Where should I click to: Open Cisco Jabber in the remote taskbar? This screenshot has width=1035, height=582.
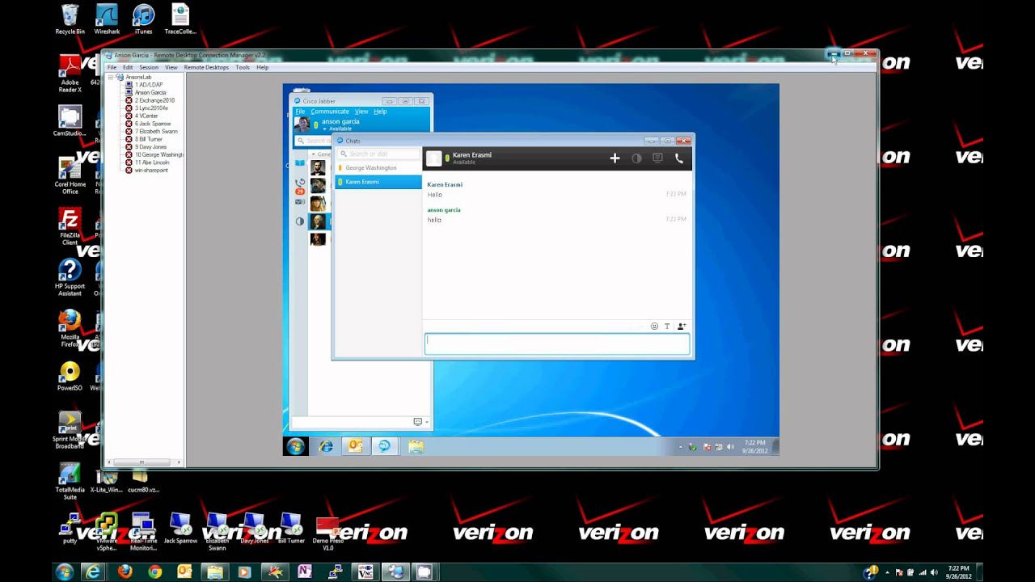click(384, 446)
